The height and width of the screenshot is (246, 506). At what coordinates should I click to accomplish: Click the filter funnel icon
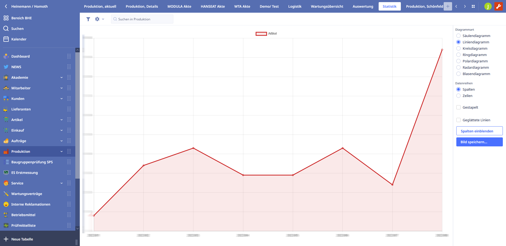[88, 19]
